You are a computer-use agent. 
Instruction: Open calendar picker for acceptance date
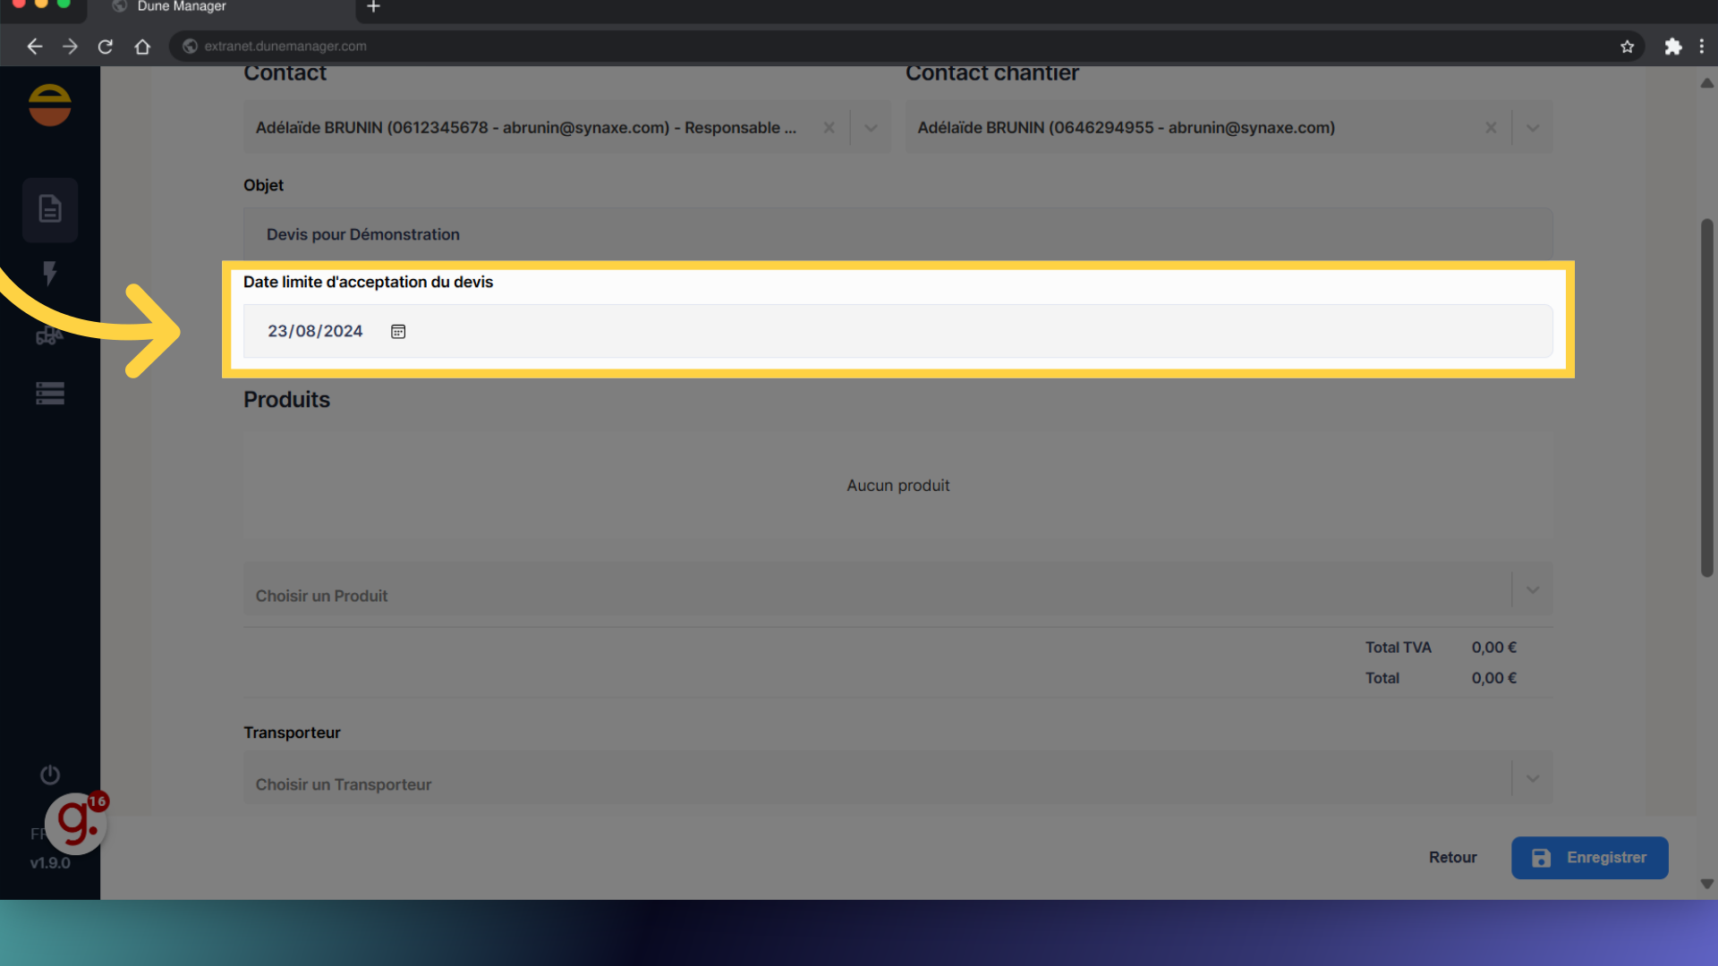[398, 332]
